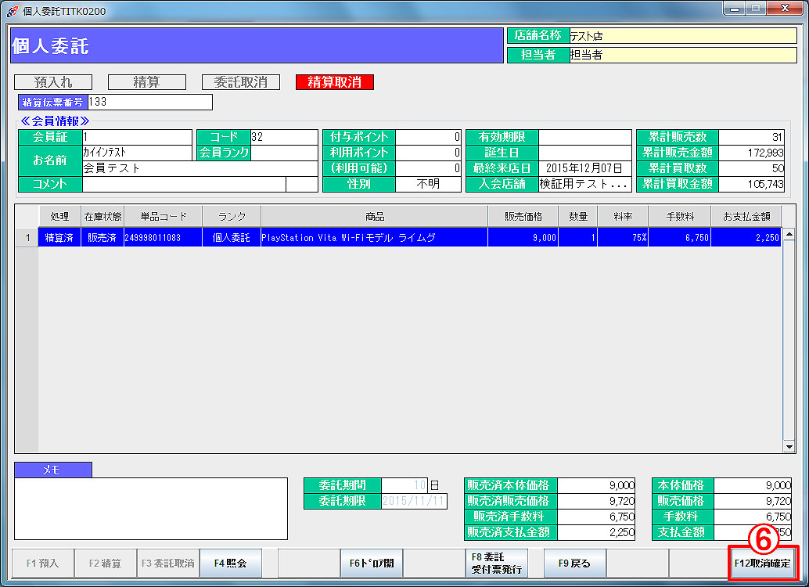809x587 pixels.
Task: Click the 商品 column header
Action: click(x=374, y=216)
